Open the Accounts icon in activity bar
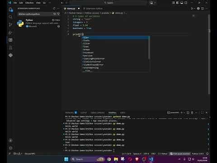 tap(10, 140)
